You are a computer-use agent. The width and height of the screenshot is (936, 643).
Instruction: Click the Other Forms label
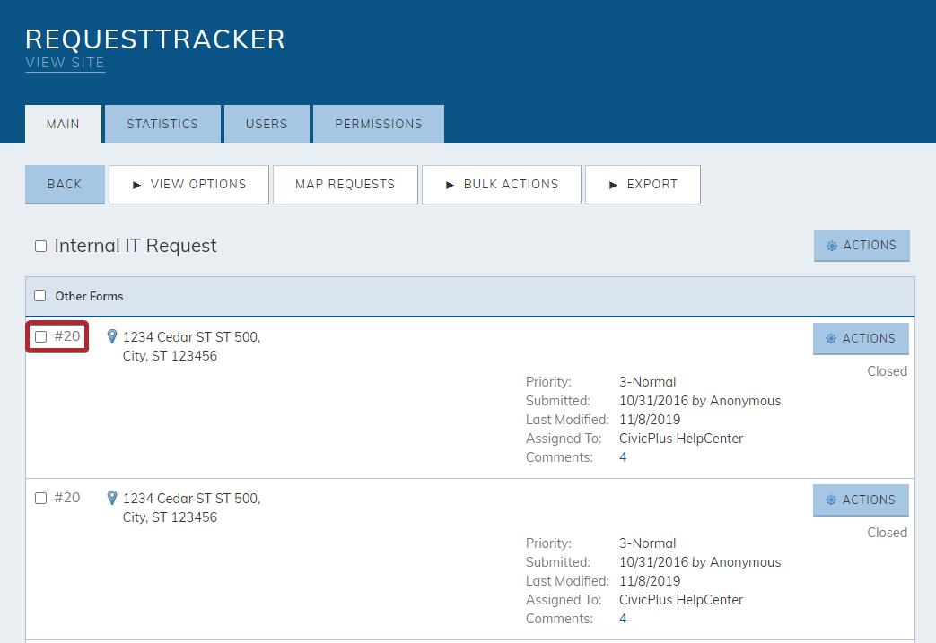(x=89, y=296)
